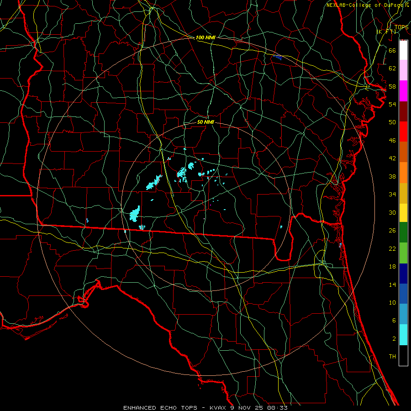Click the TH threshold legend label

coord(392,356)
